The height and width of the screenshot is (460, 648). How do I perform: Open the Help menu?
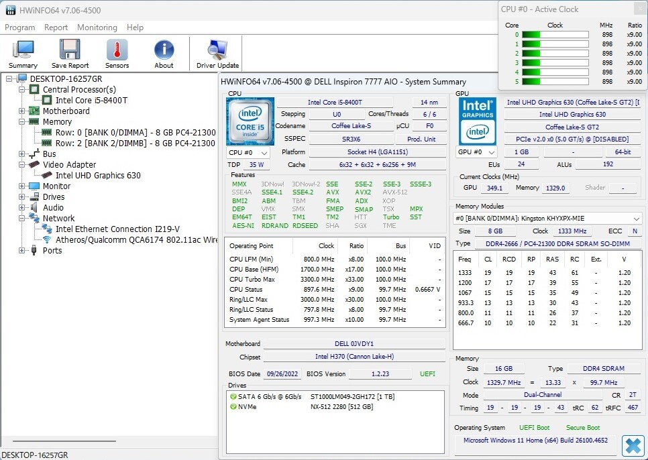click(x=135, y=27)
